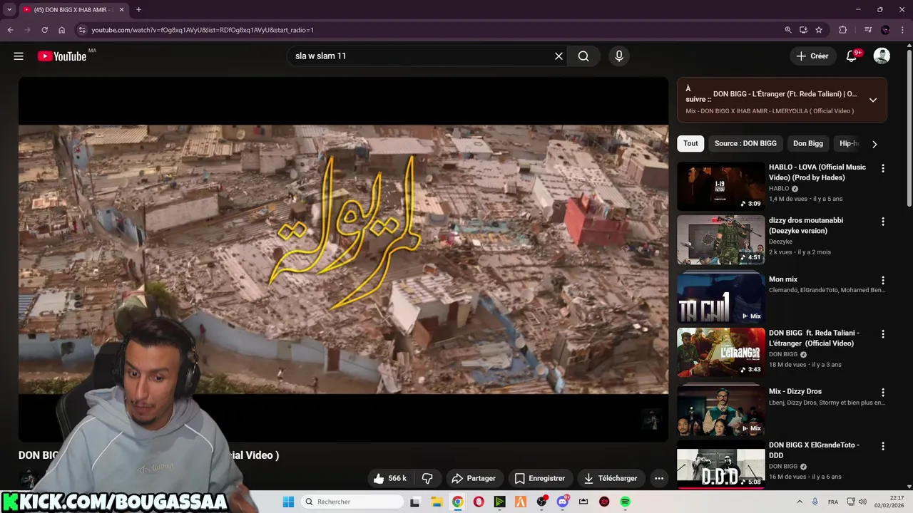913x513 pixels.
Task: Select the Source : DON BIGG chip
Action: pyautogui.click(x=745, y=143)
